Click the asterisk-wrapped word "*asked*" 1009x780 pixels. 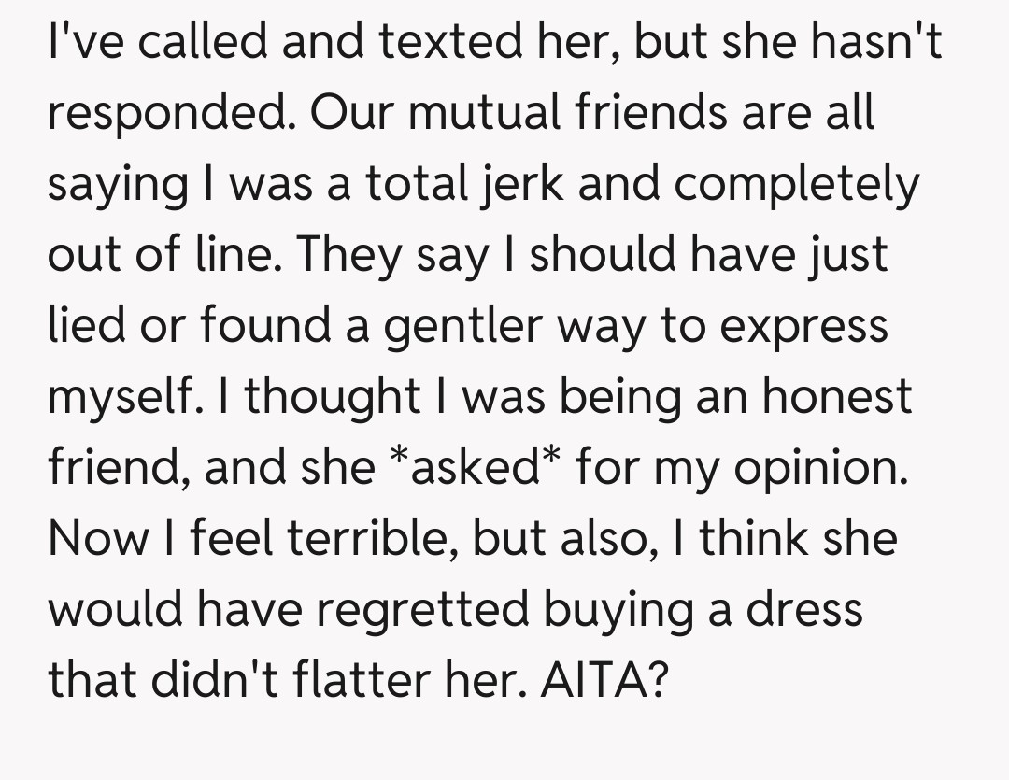tap(473, 467)
